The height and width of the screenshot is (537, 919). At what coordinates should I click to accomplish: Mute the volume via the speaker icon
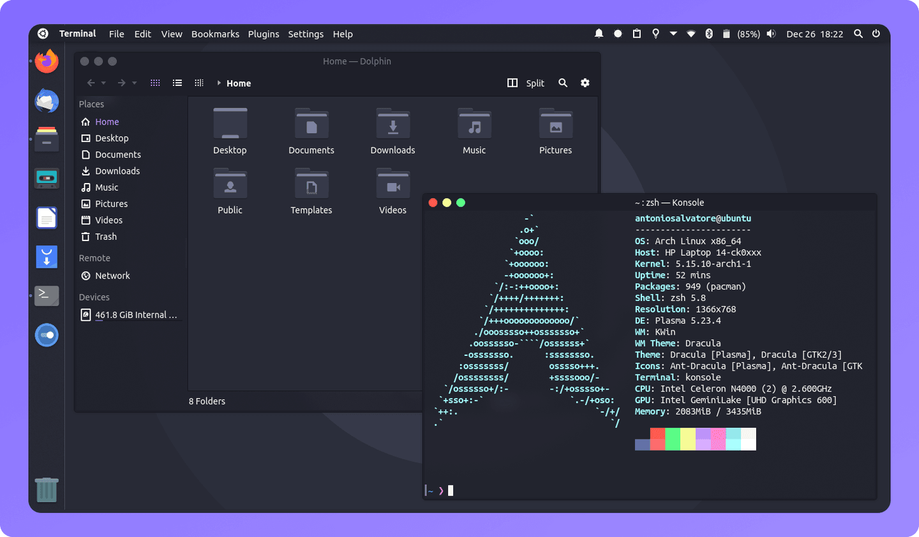click(770, 33)
